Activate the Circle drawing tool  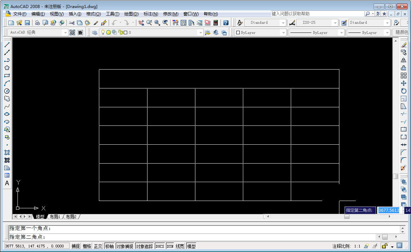(7, 91)
